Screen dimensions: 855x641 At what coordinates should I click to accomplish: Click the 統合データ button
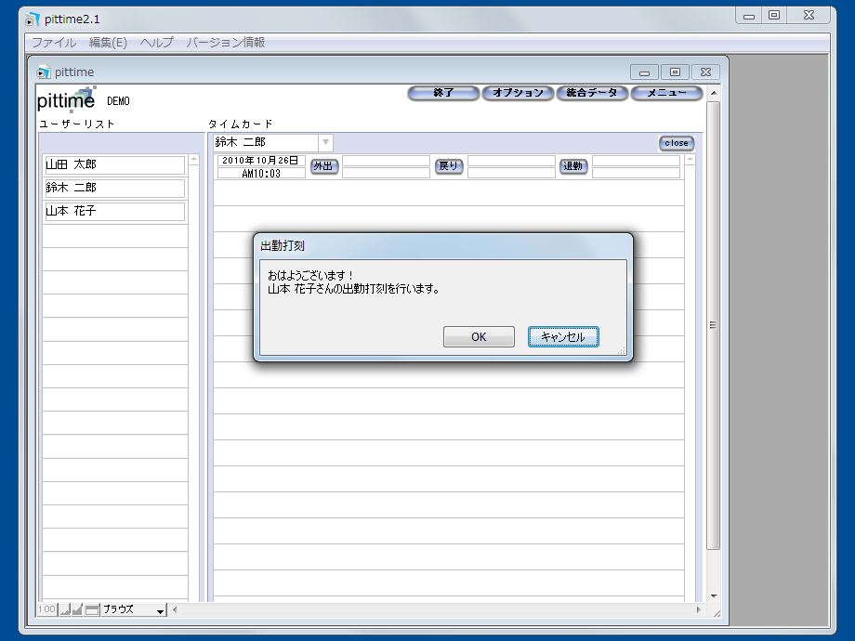coord(592,93)
